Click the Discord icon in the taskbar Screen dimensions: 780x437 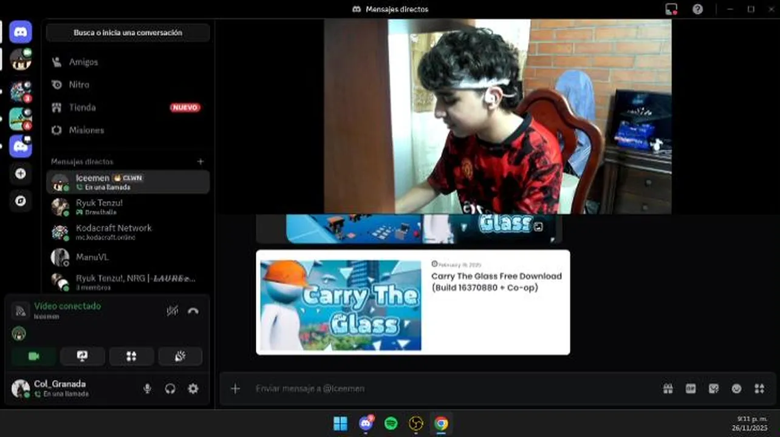366,423
